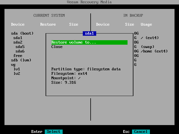Click the Device header under In Backup
This screenshot has width=179, height=134.
click(x=103, y=24)
